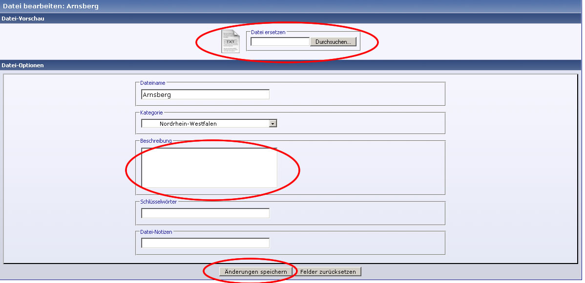
Task: Click the Kategorie fieldset label
Action: tap(151, 113)
